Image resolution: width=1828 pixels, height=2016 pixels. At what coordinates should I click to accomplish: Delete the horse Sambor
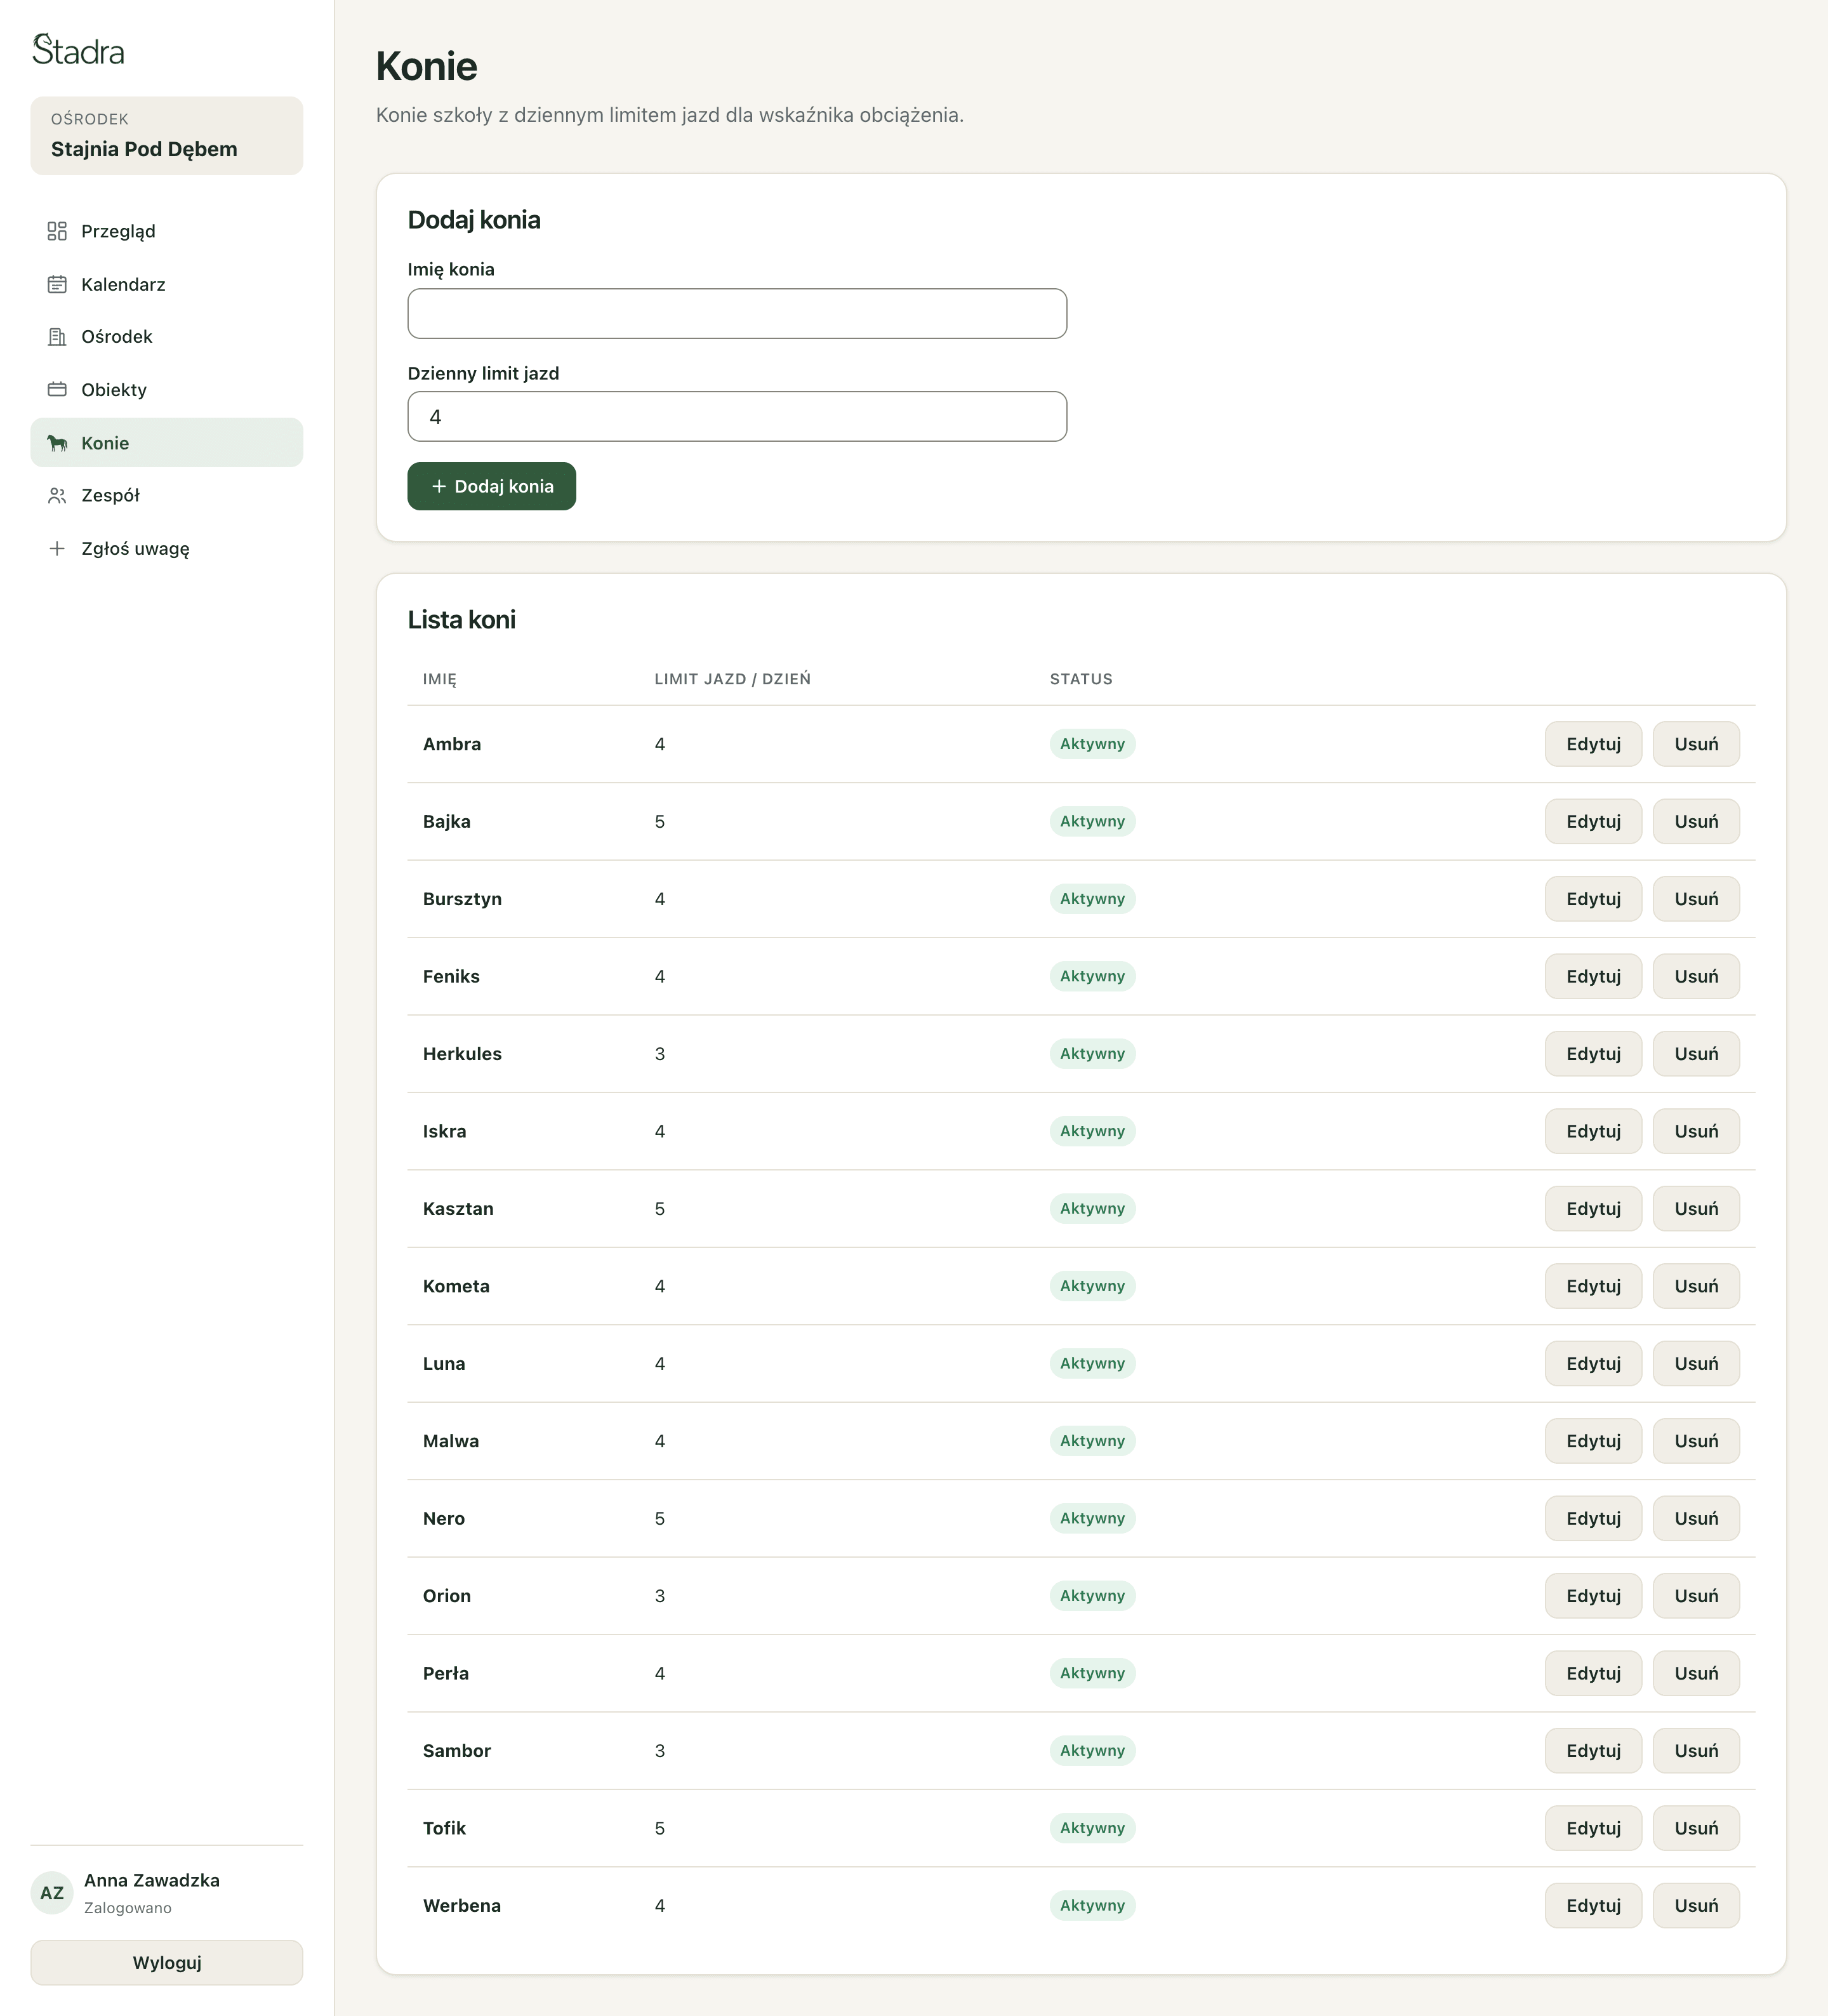click(x=1696, y=1751)
